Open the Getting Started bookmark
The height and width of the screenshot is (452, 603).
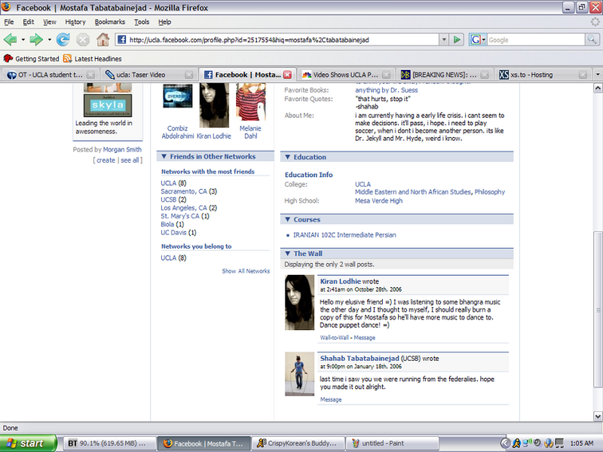tap(31, 59)
